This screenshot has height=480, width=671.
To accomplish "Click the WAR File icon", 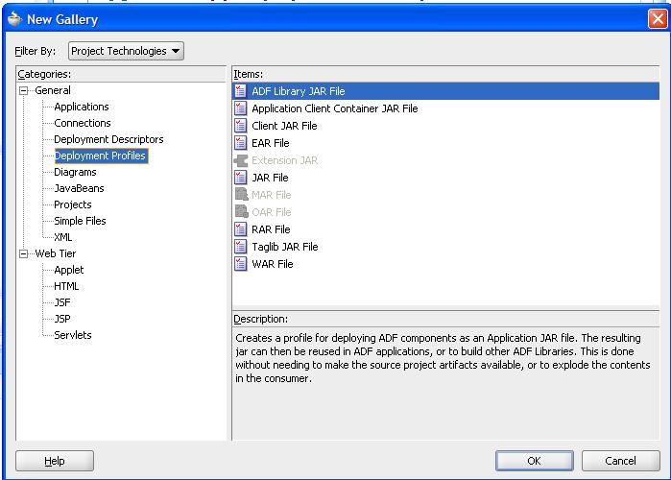I will click(241, 264).
